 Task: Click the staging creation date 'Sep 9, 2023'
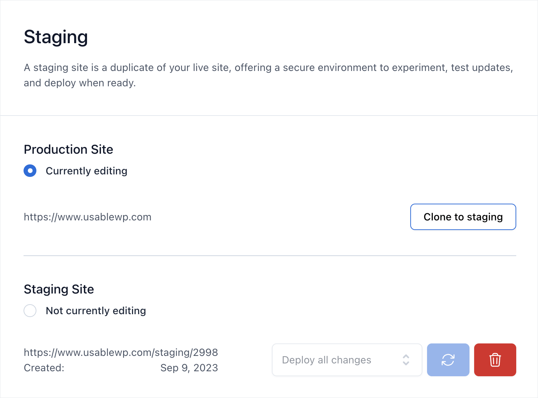(189, 368)
